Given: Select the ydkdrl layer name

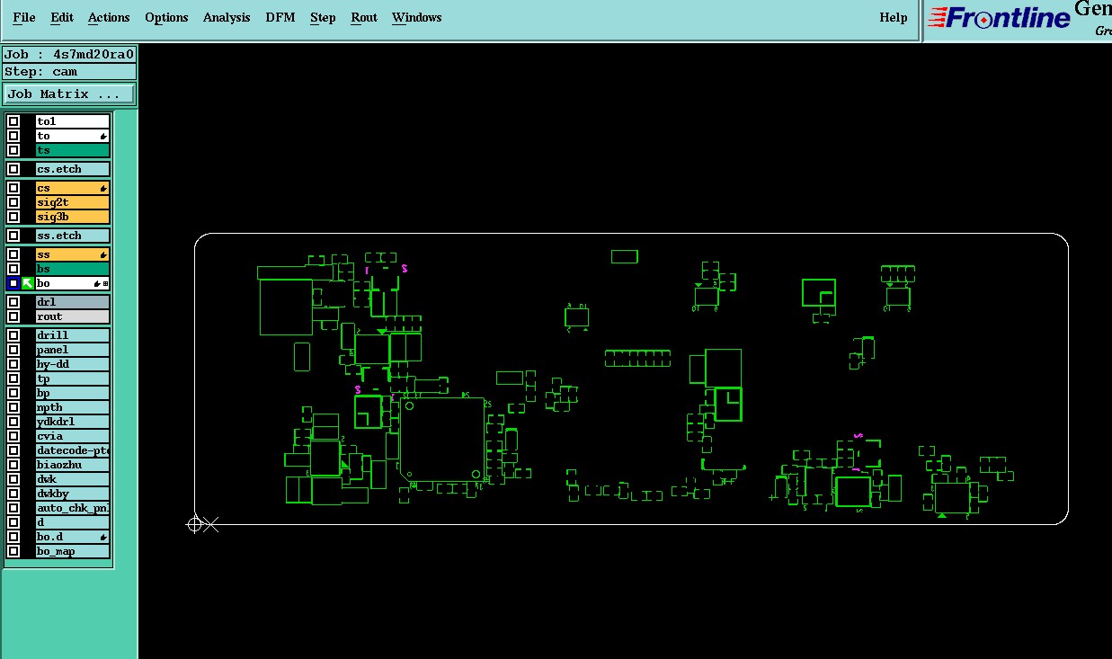Looking at the screenshot, I should coord(73,422).
